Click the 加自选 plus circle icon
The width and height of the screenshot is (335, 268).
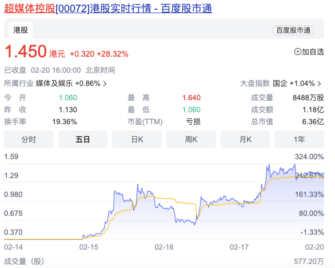point(298,52)
